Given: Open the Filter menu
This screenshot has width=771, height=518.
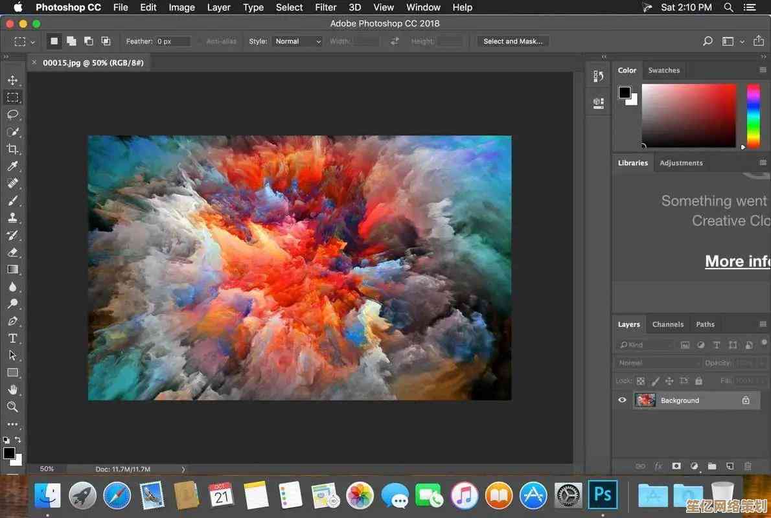Looking at the screenshot, I should point(325,7).
